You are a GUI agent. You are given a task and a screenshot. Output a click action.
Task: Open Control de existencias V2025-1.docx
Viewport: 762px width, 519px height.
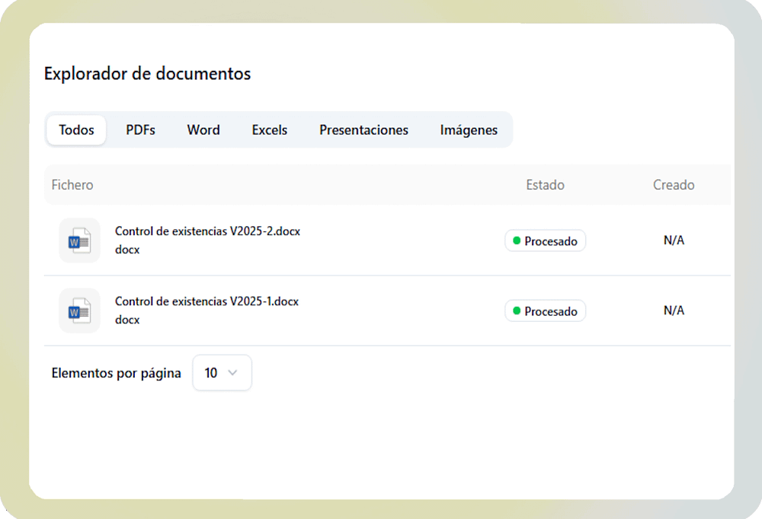tap(207, 301)
